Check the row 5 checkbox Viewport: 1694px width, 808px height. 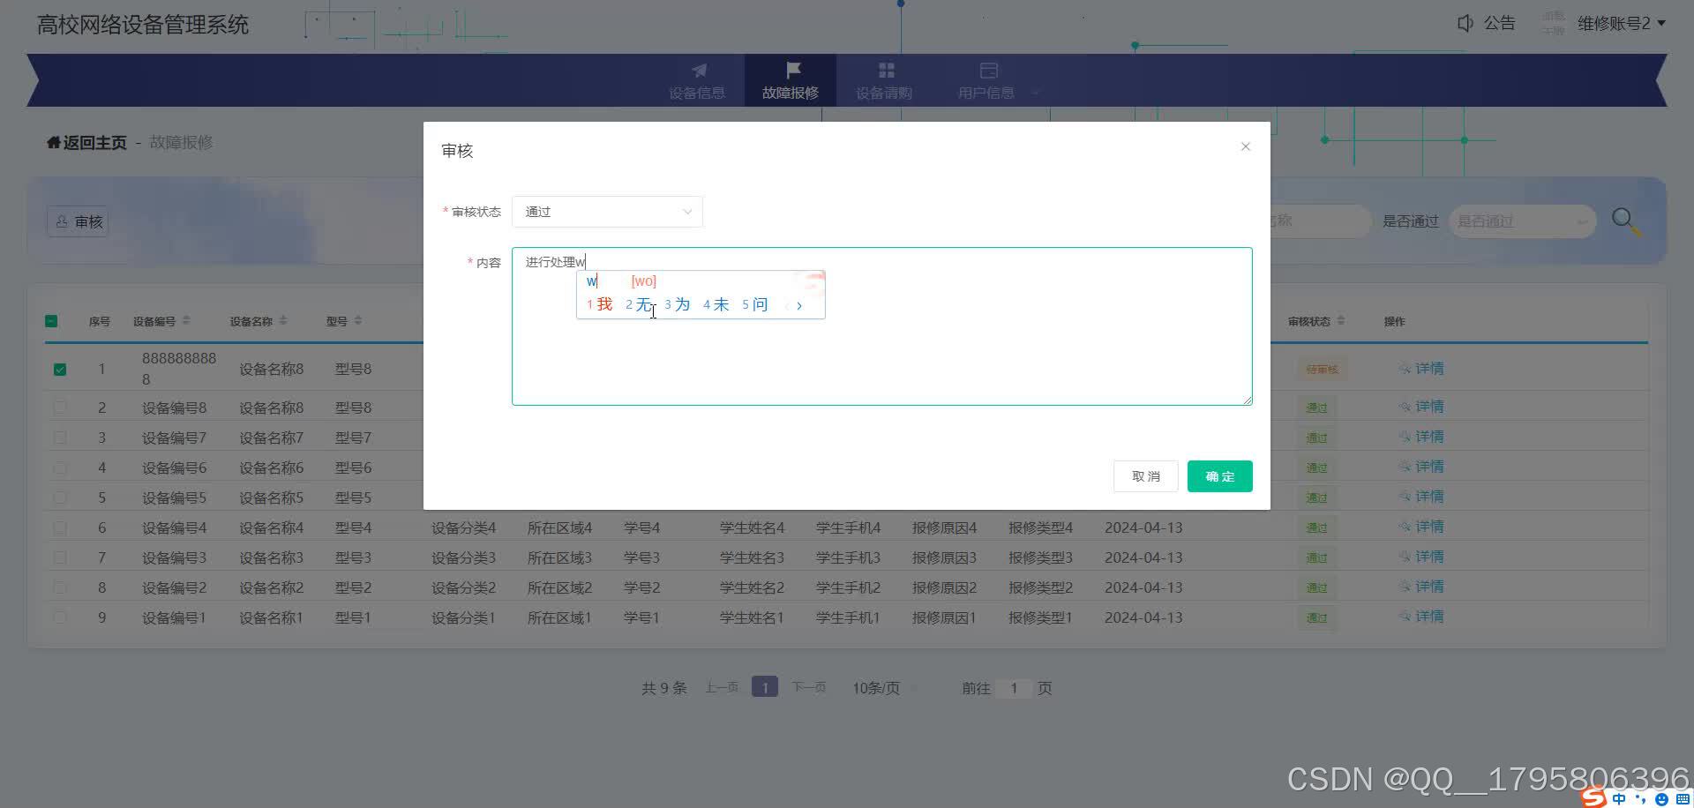[60, 498]
